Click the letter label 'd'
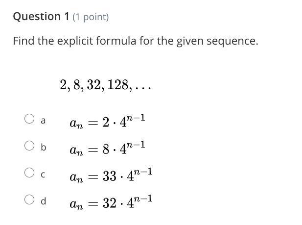Screen dimensions: 302x225 click(44, 201)
